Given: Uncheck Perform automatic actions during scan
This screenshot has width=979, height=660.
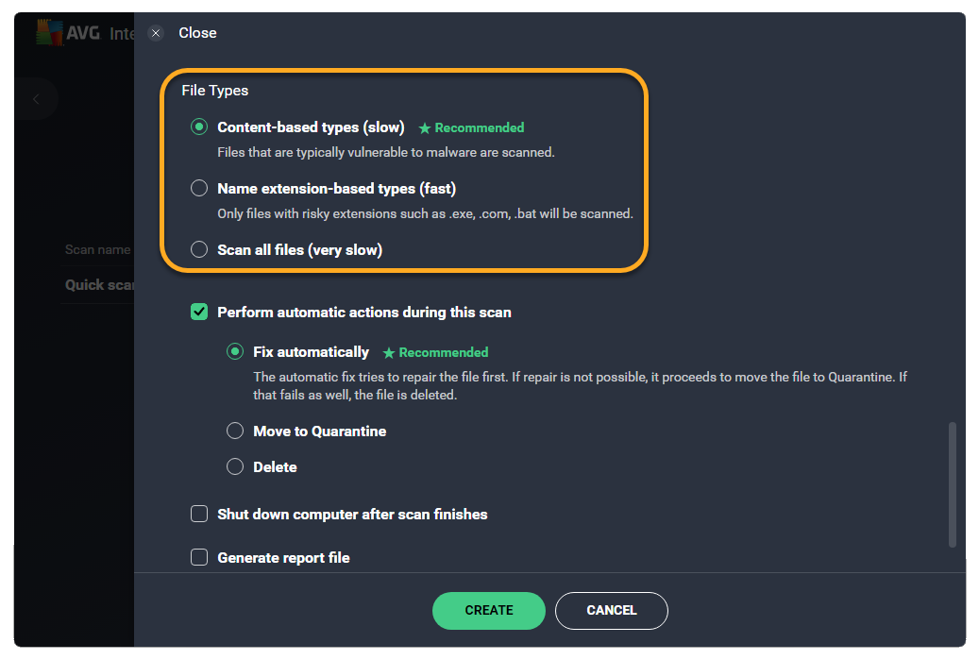Looking at the screenshot, I should (x=199, y=312).
